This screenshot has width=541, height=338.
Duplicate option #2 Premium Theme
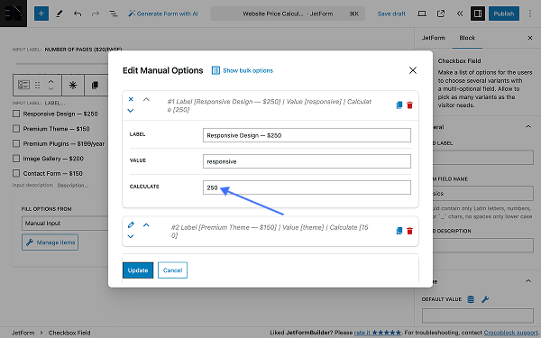(399, 231)
